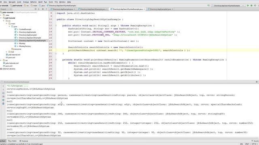Fold the printSearchResults method at line 23
The image size is (259, 145).
coord(56,60)
